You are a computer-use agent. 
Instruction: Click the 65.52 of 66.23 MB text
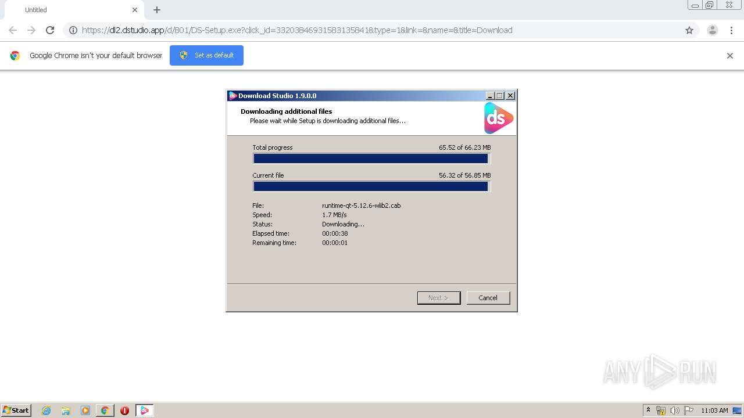465,147
